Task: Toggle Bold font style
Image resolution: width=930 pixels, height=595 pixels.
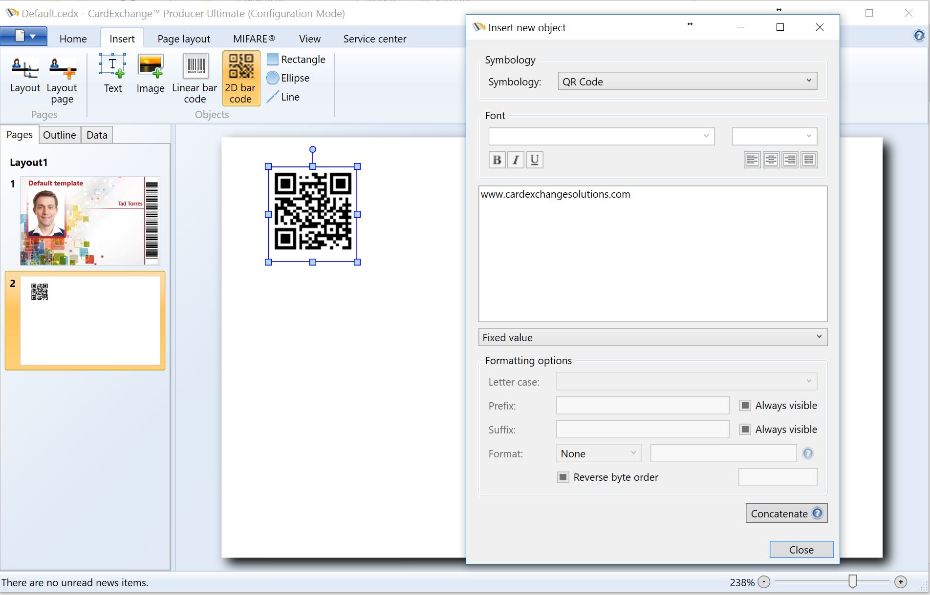Action: (x=497, y=160)
